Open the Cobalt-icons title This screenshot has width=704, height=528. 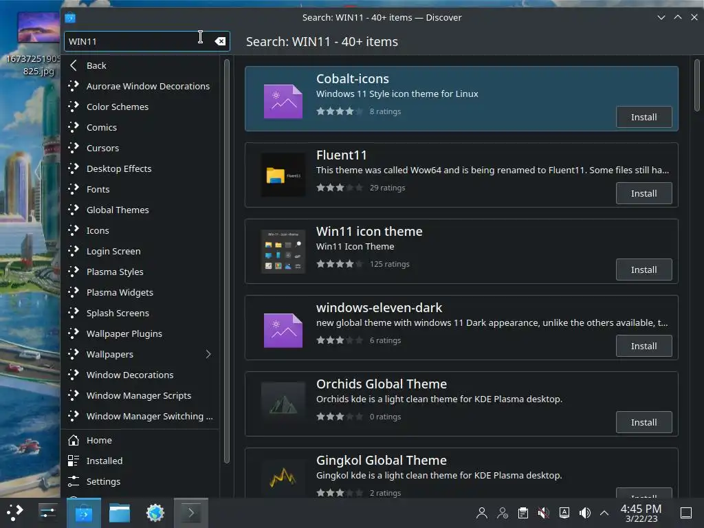[353, 79]
